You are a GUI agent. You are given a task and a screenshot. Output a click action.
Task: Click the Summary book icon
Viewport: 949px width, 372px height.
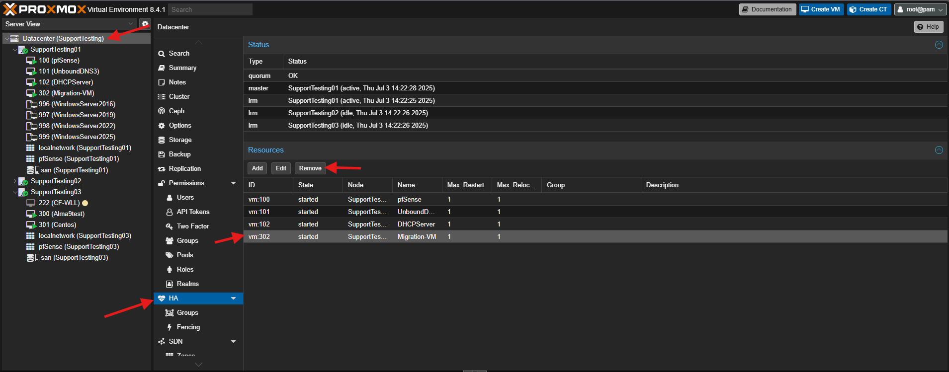pos(162,68)
